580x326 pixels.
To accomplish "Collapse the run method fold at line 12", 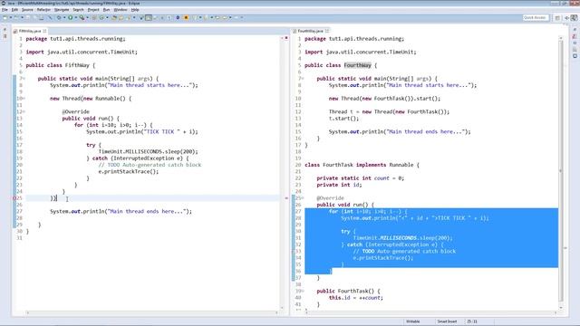I will coord(24,111).
